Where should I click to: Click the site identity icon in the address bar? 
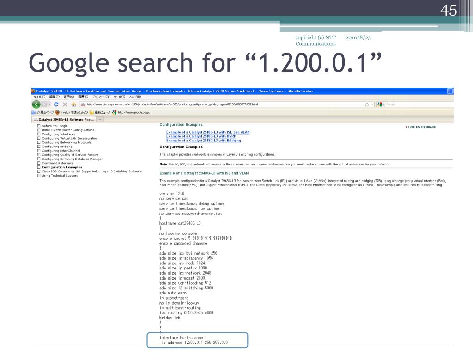(83, 104)
